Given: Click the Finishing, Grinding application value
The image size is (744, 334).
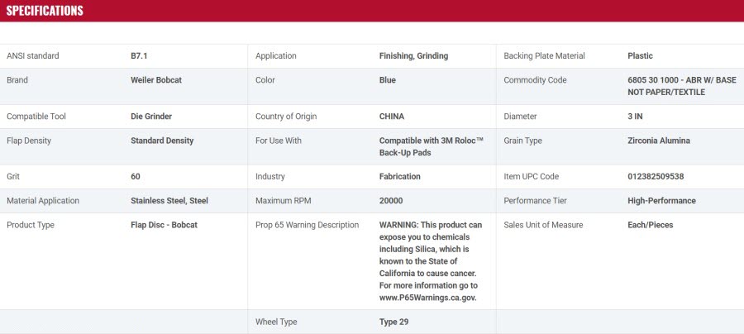Looking at the screenshot, I should [x=414, y=56].
